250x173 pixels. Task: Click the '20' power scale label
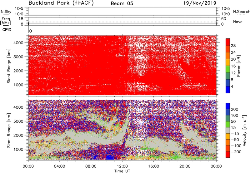[233, 59]
